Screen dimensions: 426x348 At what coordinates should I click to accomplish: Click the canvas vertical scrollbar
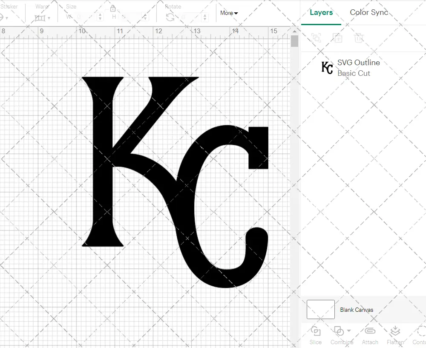[x=294, y=40]
